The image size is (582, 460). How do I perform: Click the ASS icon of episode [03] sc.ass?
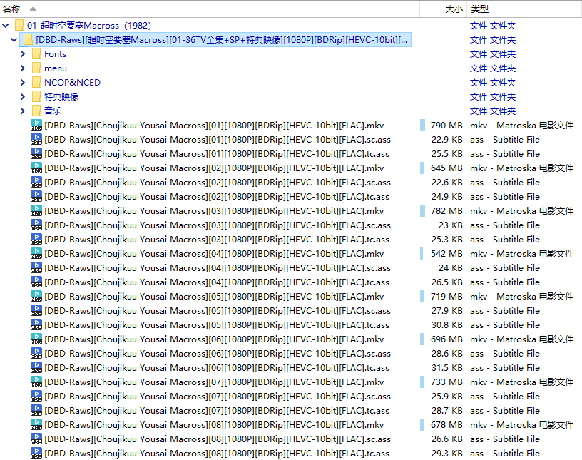(x=36, y=225)
